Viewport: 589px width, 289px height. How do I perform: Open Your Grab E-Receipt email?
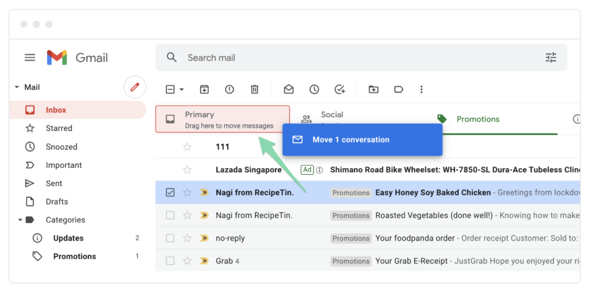[x=412, y=261]
